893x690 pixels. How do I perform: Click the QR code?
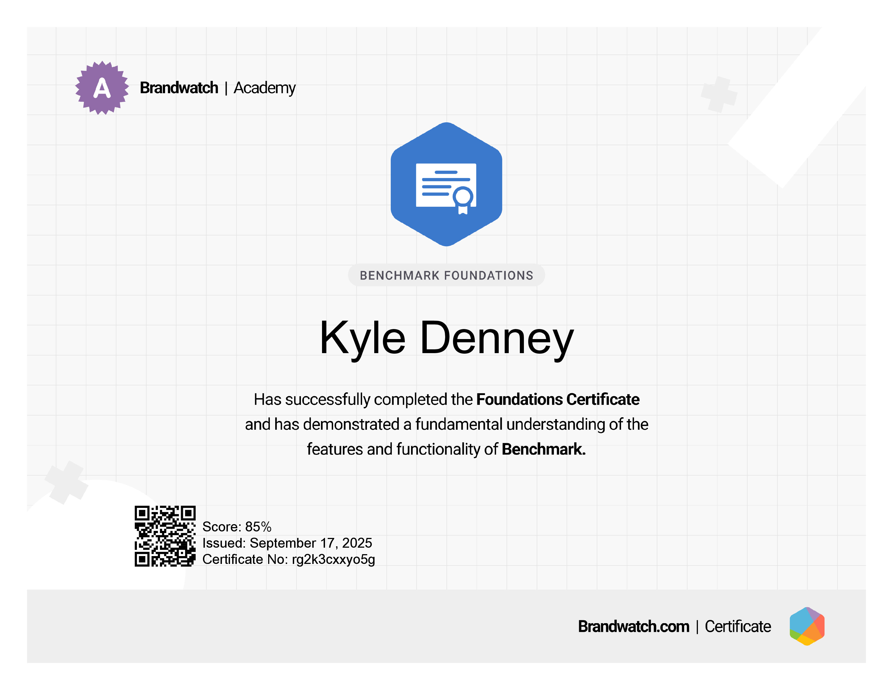point(165,536)
